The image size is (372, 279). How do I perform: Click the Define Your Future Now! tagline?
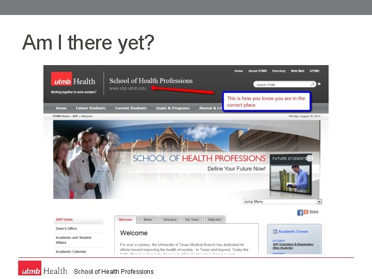pyautogui.click(x=237, y=168)
